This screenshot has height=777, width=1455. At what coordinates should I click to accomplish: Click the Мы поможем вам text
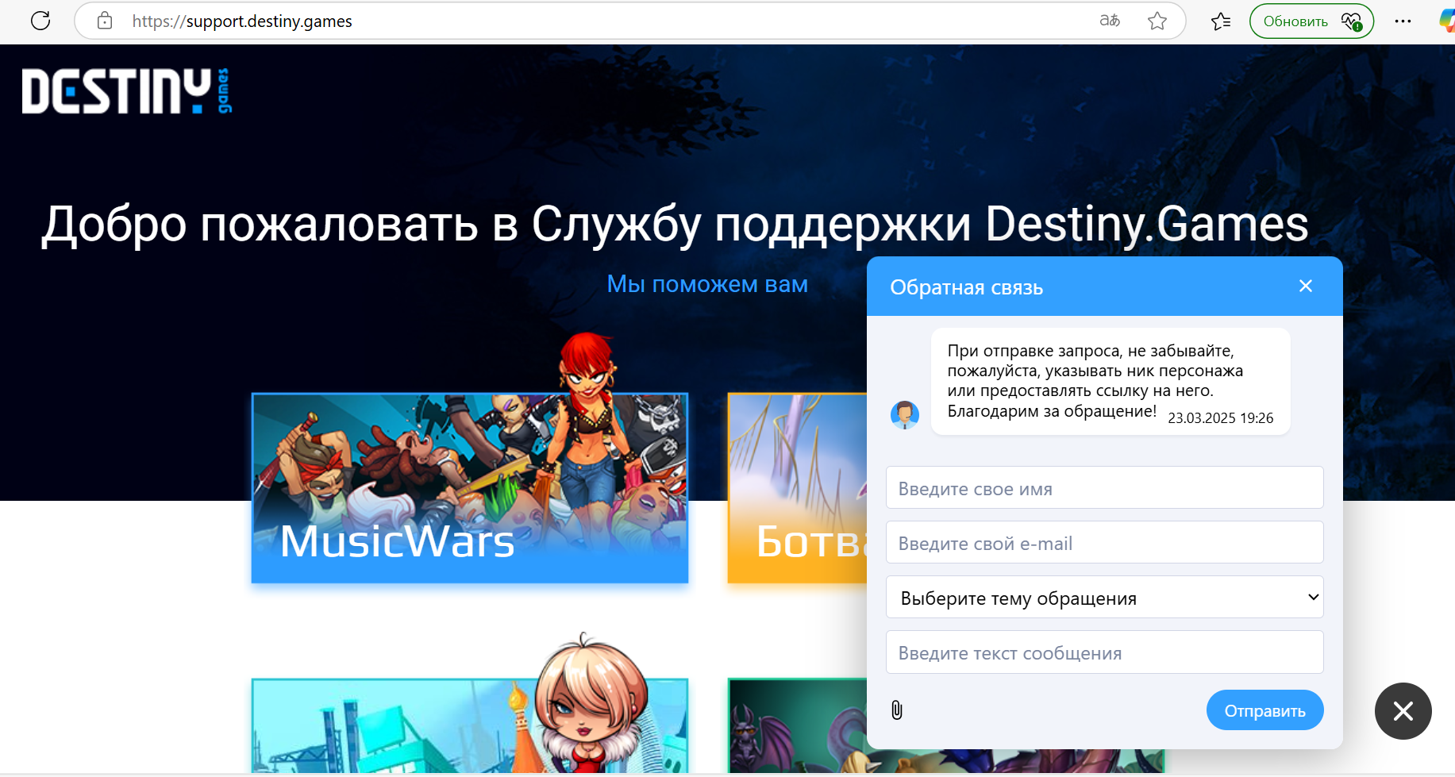[707, 284]
